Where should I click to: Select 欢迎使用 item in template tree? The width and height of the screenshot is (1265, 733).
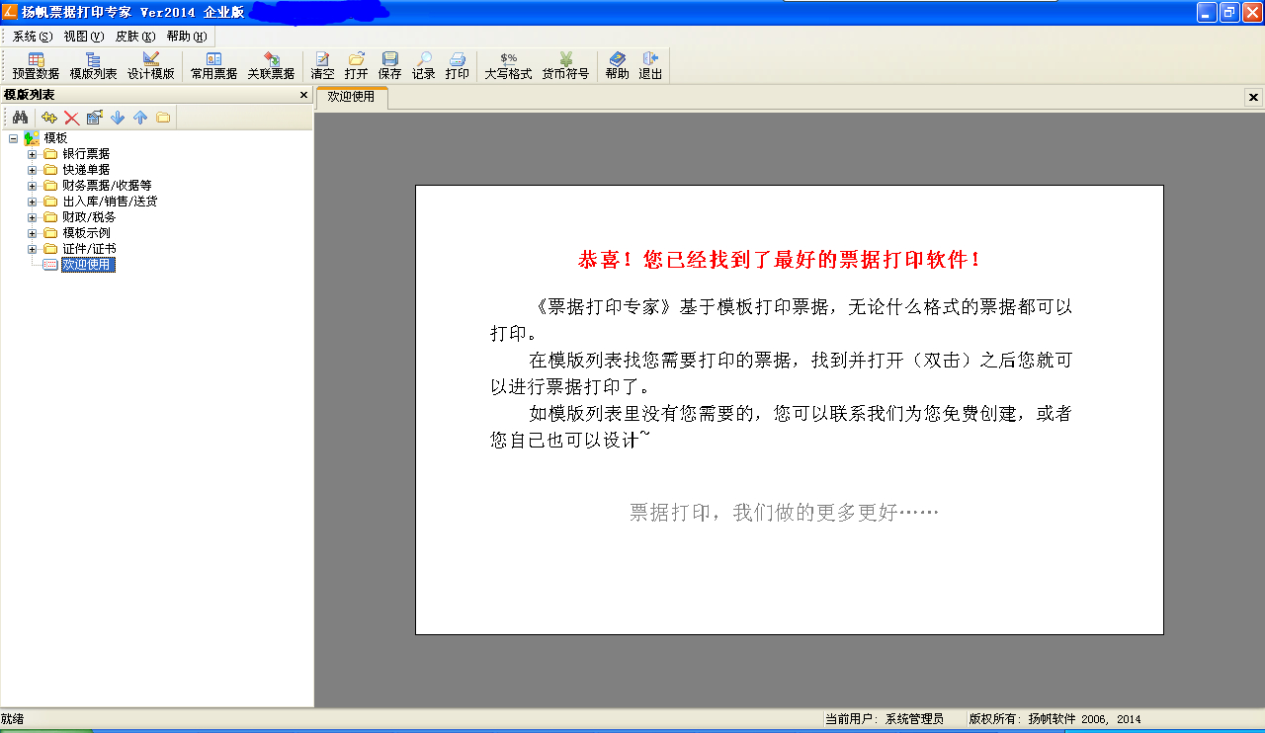[x=88, y=265]
